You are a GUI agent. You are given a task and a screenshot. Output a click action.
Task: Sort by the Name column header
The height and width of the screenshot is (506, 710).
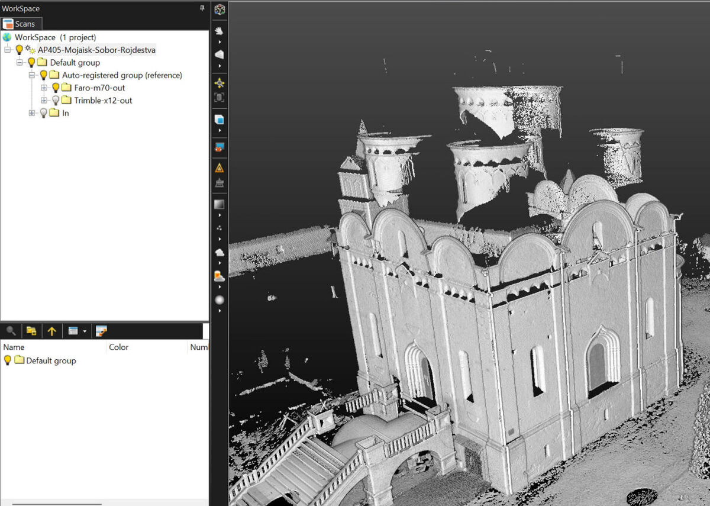pos(53,347)
